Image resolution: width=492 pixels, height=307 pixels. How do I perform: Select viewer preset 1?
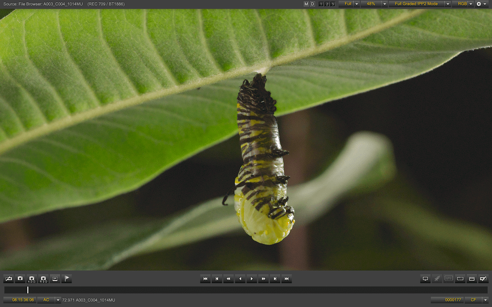click(x=321, y=4)
